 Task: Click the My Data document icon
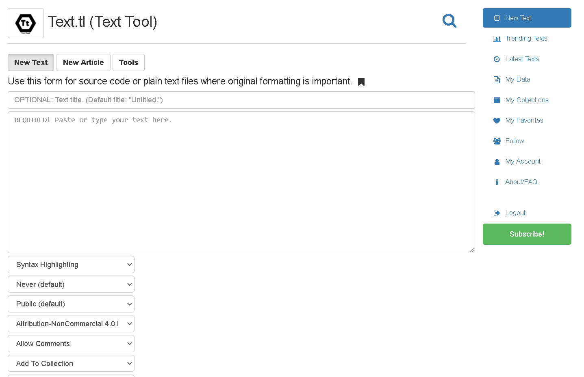click(497, 80)
